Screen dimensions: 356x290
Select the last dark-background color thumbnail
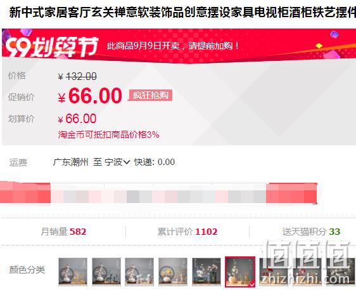(341, 272)
